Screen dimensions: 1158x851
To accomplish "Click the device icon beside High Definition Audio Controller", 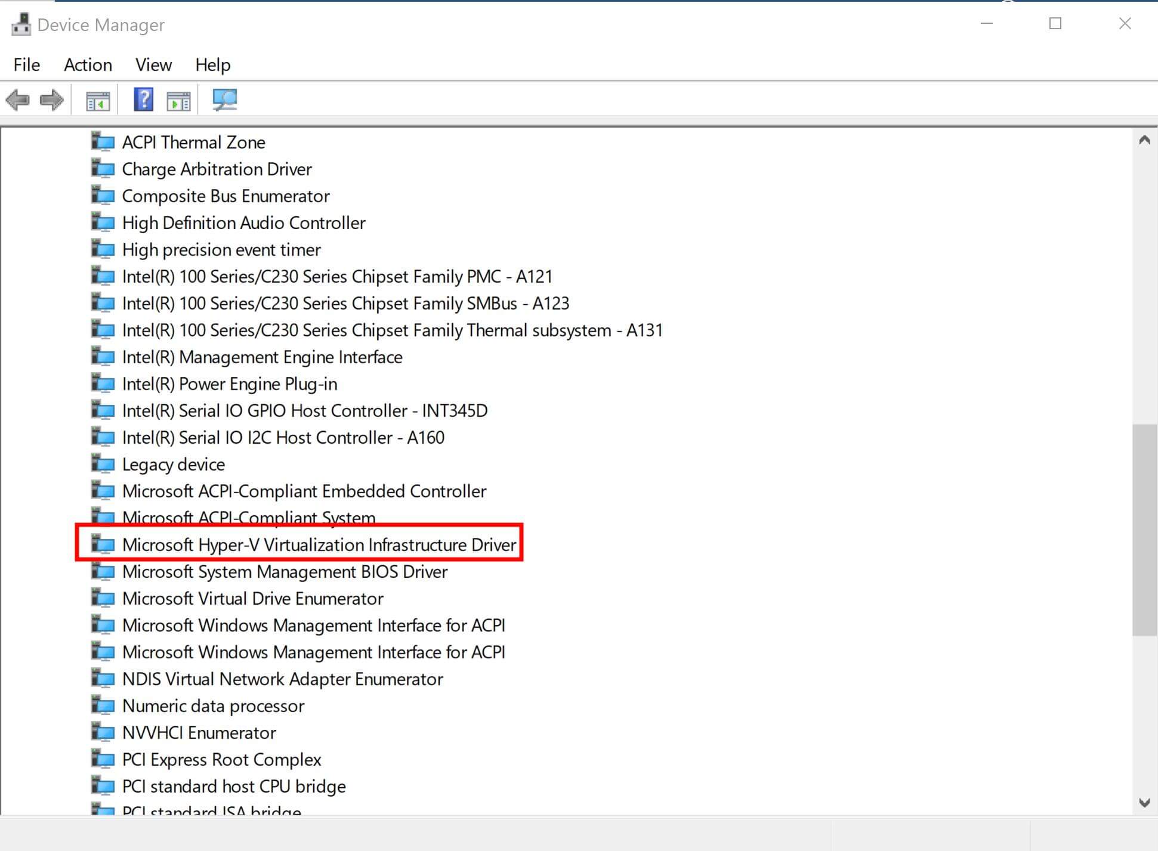I will point(103,222).
